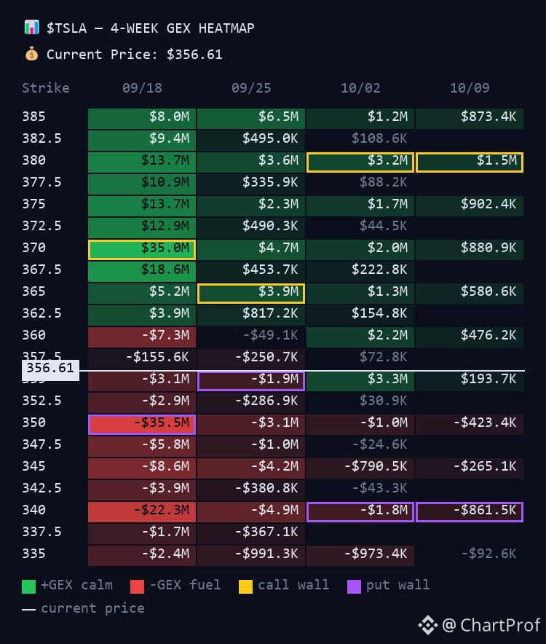Click the $1.5M call wall cell at strike 380
Screen dimensions: 546x644
[470, 162]
